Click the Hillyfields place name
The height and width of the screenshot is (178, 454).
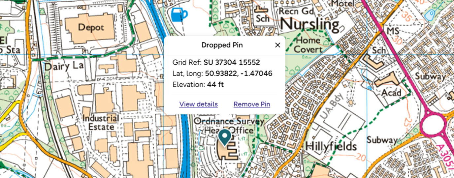click(x=331, y=146)
